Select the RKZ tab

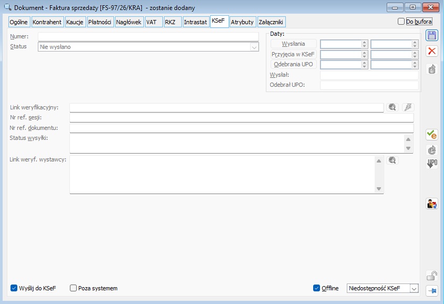point(172,22)
